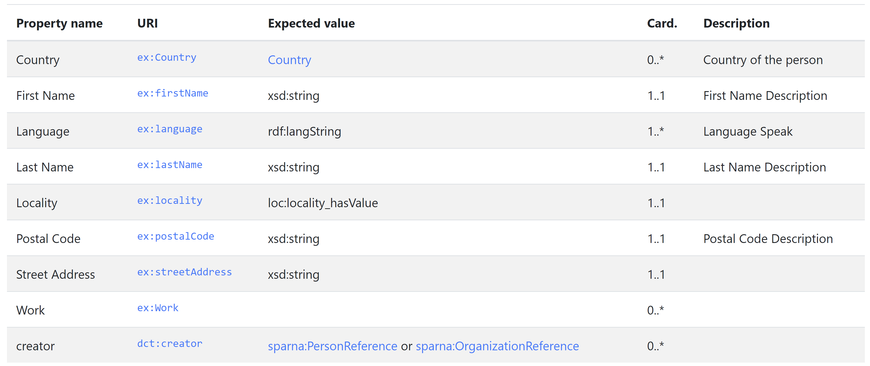
Task: Click the Postal Code Description cell
Action: coord(768,239)
